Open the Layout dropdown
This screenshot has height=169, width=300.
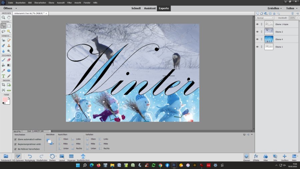[62, 158]
